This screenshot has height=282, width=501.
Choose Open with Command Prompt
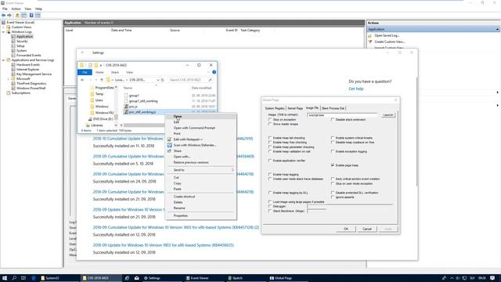tap(201, 128)
